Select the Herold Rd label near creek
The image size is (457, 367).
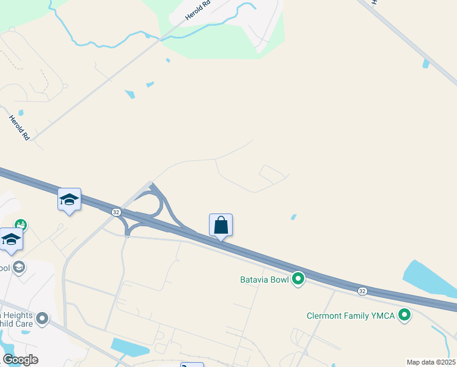(197, 11)
